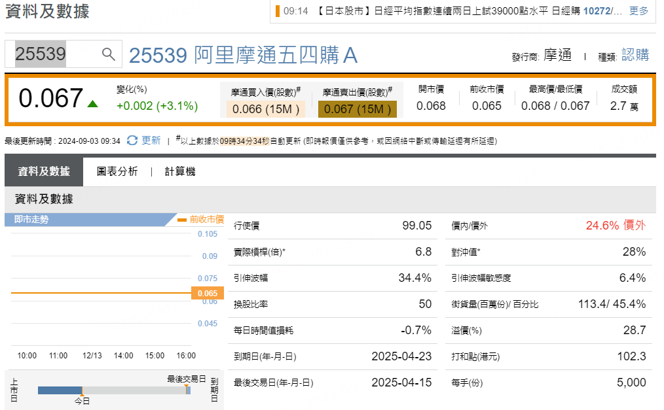Switch to the 計算機 tab
Screen dimensions: 664x410
click(180, 171)
